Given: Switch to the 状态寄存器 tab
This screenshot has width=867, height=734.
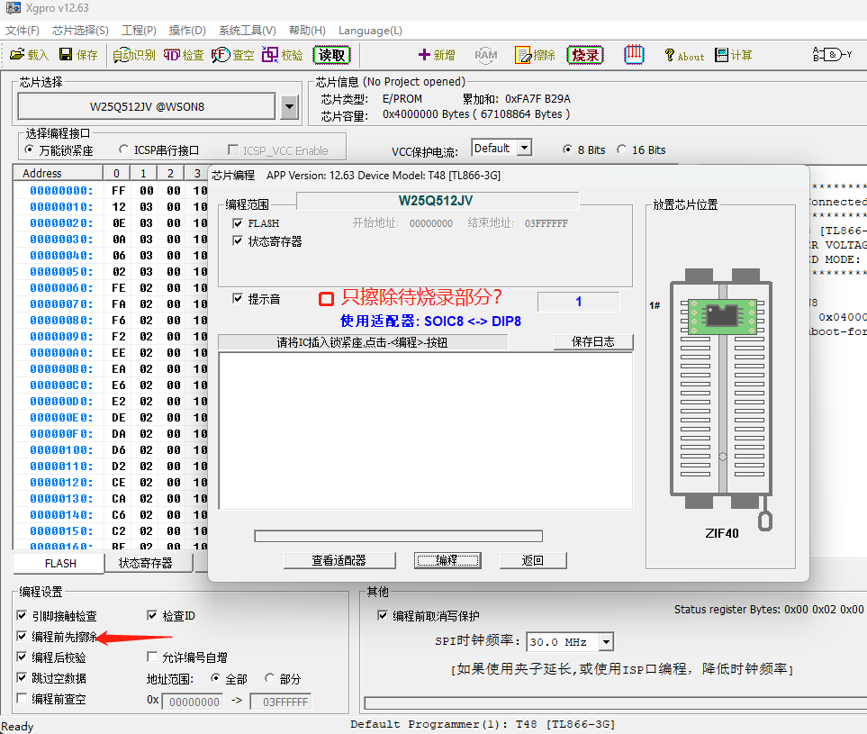Looking at the screenshot, I should click(145, 563).
